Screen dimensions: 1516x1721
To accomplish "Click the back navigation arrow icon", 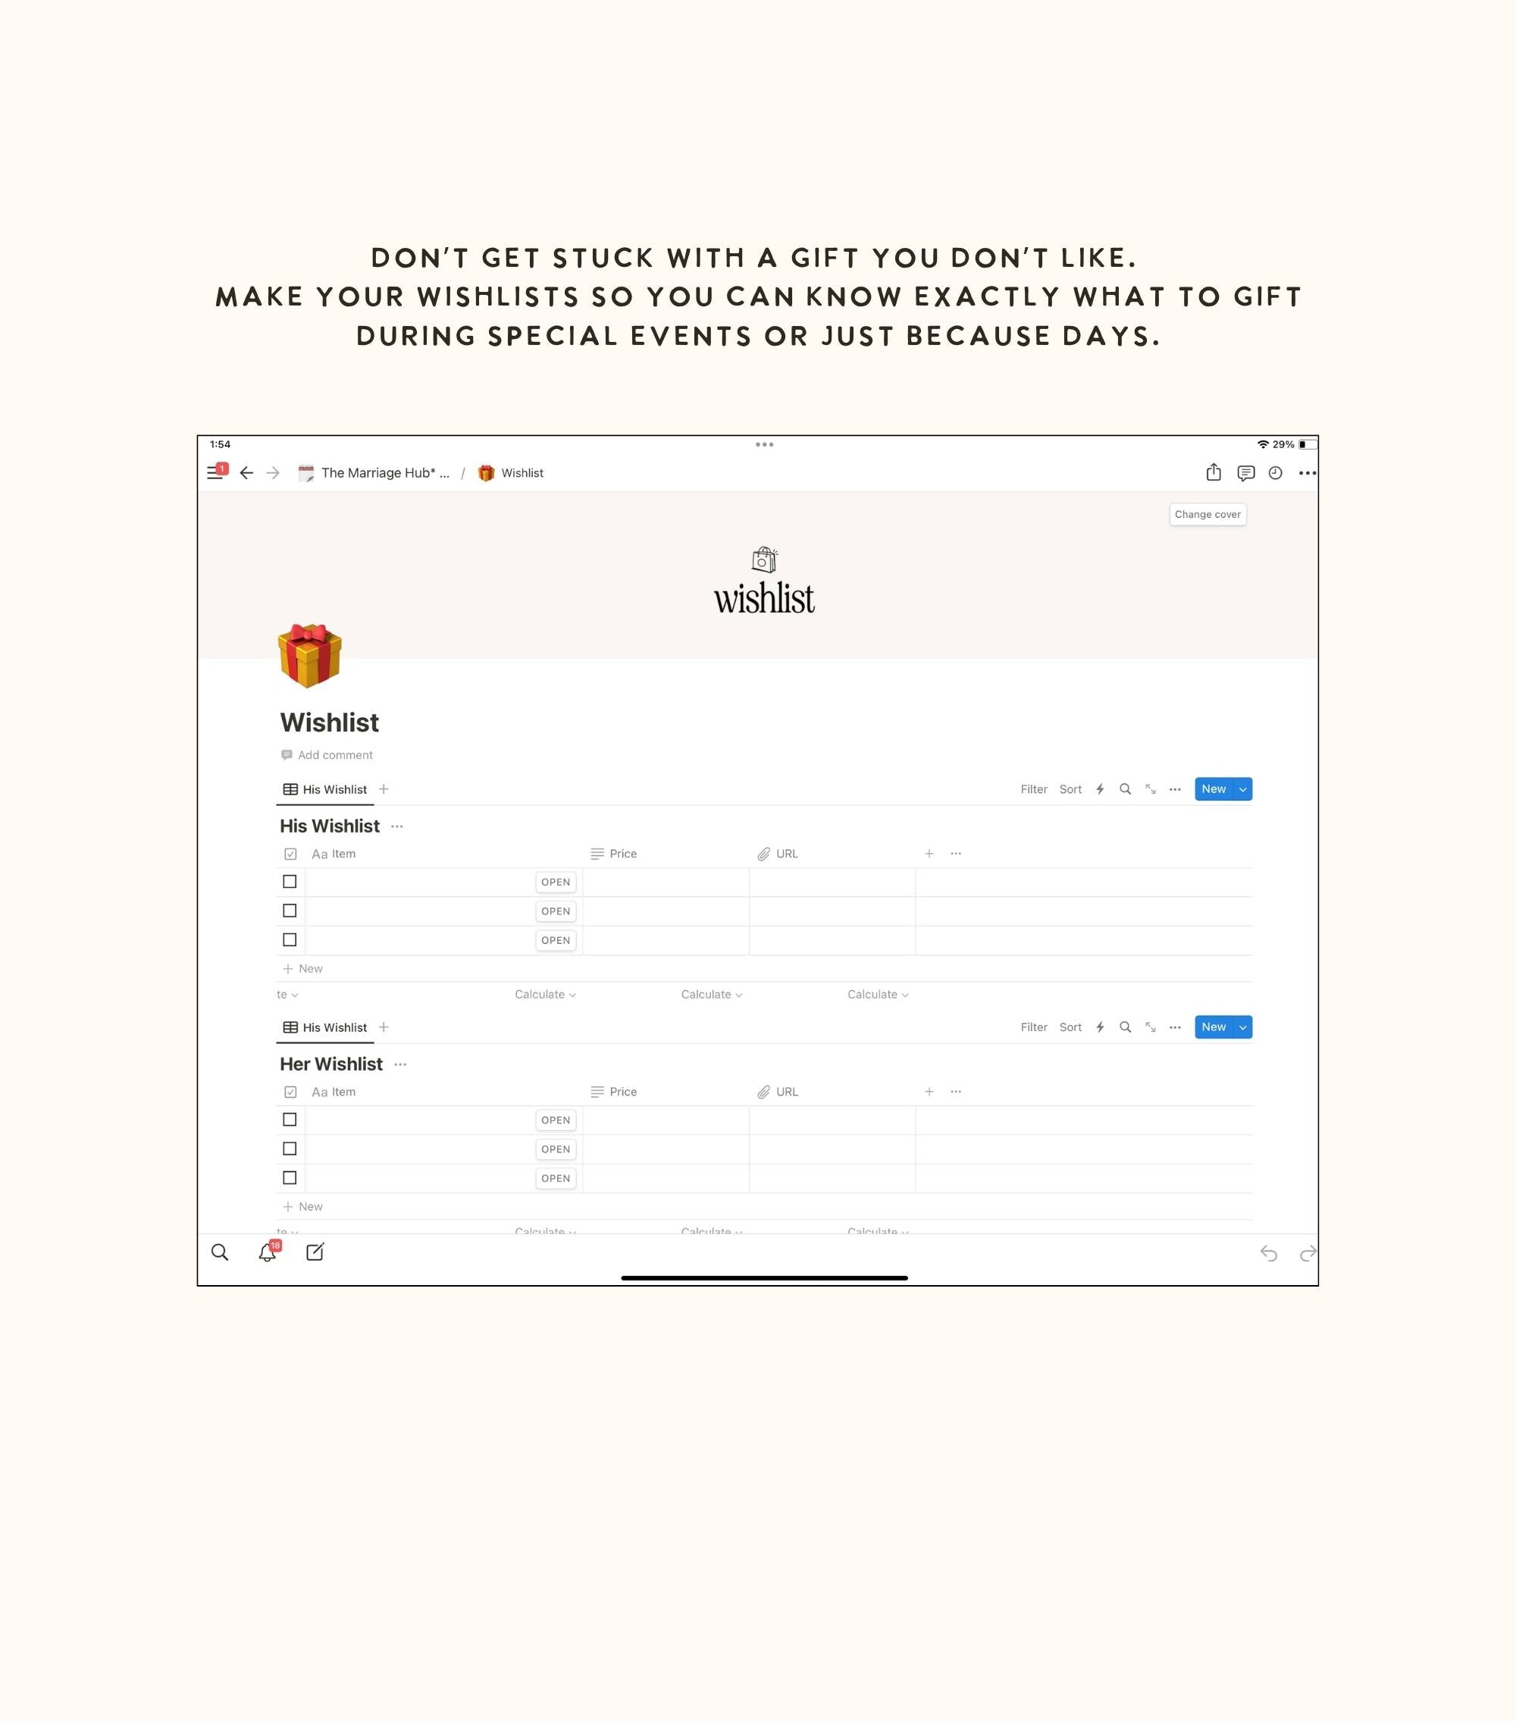I will (x=246, y=472).
